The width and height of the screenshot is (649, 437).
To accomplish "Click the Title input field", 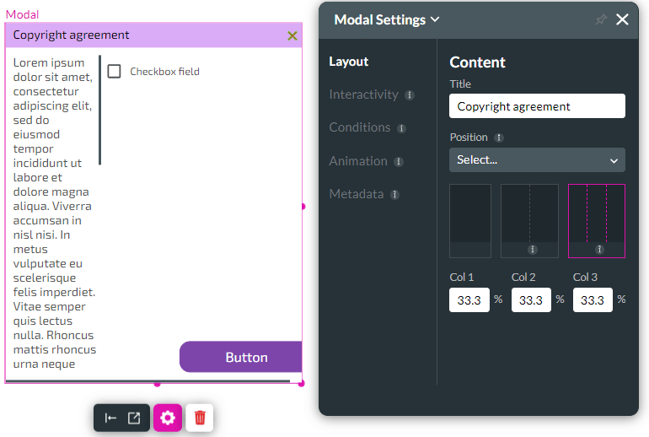I will tap(537, 106).
